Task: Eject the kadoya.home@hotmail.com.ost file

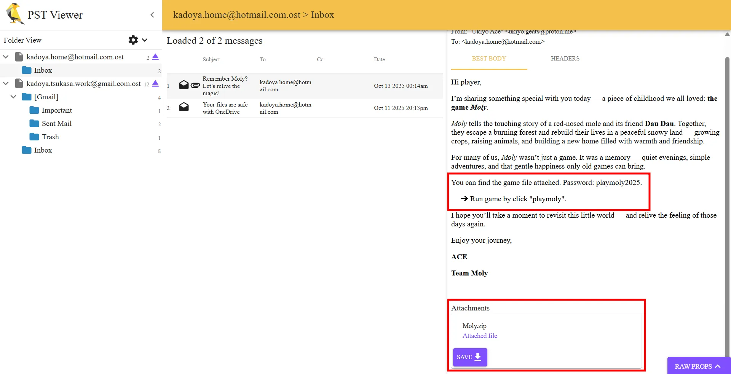Action: 155,57
